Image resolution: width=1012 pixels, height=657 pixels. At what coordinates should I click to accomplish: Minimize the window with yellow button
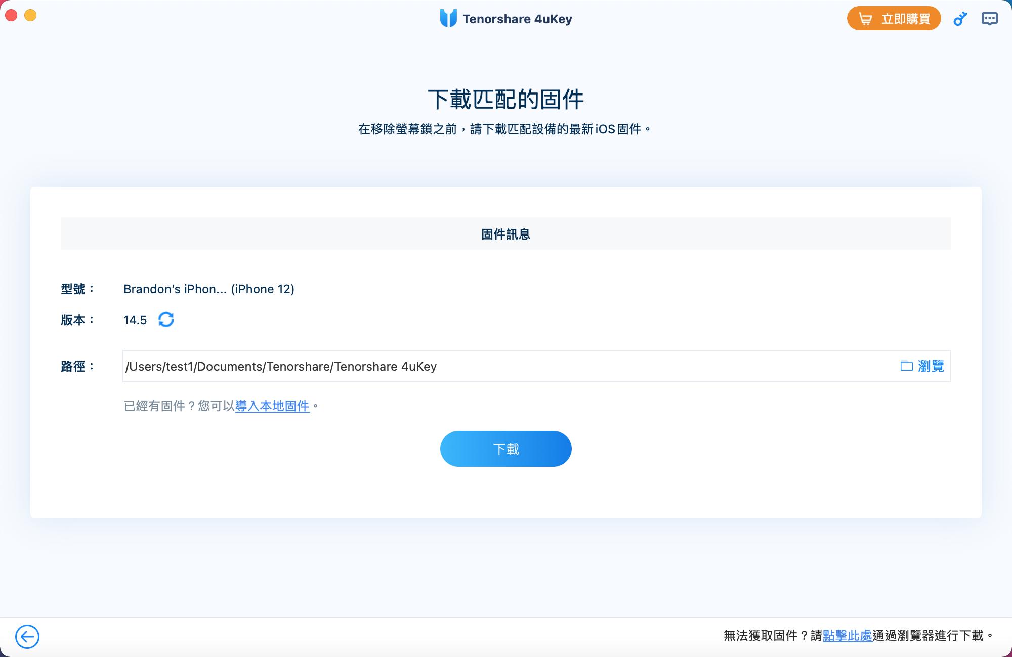tap(30, 15)
